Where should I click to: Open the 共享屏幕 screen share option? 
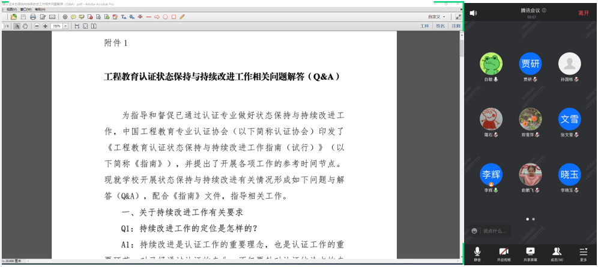530,254
